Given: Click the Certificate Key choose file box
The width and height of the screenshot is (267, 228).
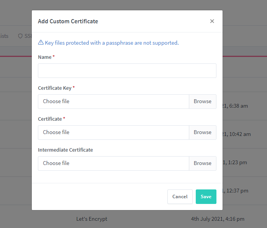Looking at the screenshot, I should tap(113, 102).
